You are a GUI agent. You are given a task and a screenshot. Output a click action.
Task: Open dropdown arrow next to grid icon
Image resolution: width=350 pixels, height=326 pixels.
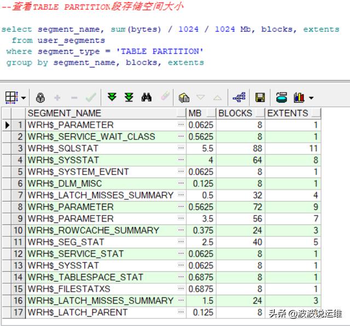coord(24,98)
